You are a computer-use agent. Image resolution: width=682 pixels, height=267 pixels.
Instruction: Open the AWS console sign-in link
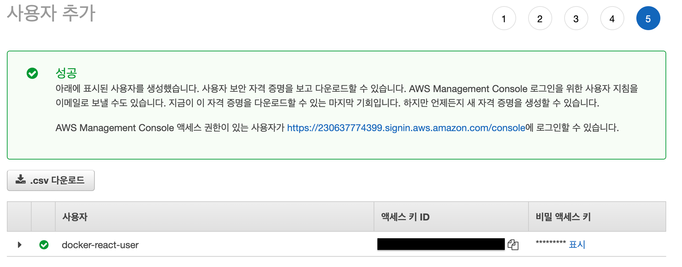coord(406,128)
